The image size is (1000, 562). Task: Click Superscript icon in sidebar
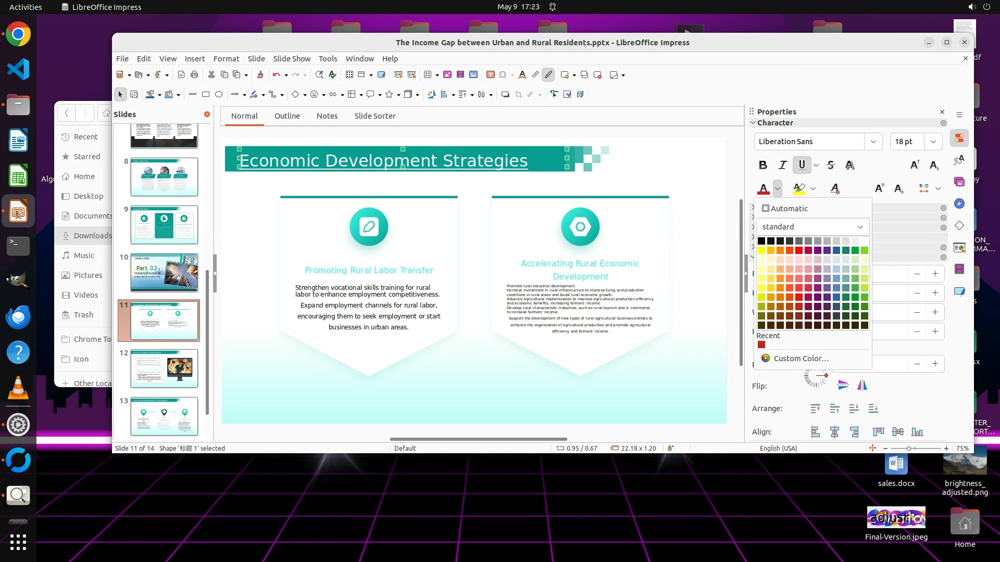(879, 188)
